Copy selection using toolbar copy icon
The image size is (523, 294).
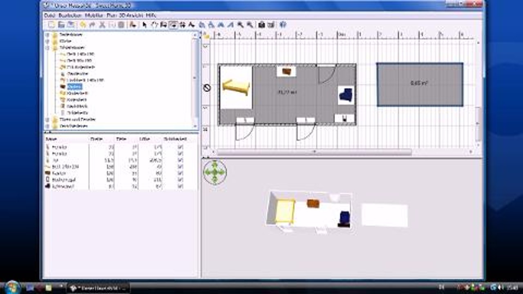coord(112,25)
